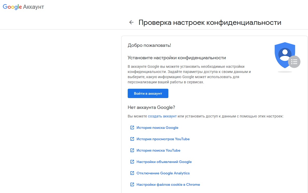Click the "Нет аккаунта Google?" heading

(x=151, y=107)
